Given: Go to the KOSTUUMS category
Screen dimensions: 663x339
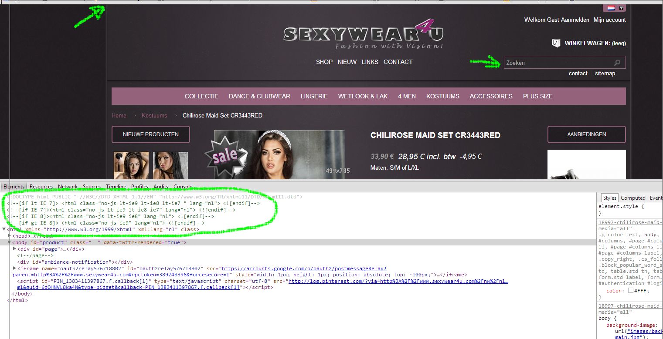Looking at the screenshot, I should (443, 96).
